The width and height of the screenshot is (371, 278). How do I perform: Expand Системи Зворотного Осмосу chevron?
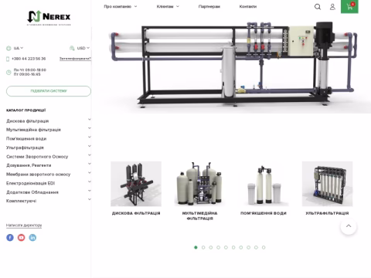[90, 155]
